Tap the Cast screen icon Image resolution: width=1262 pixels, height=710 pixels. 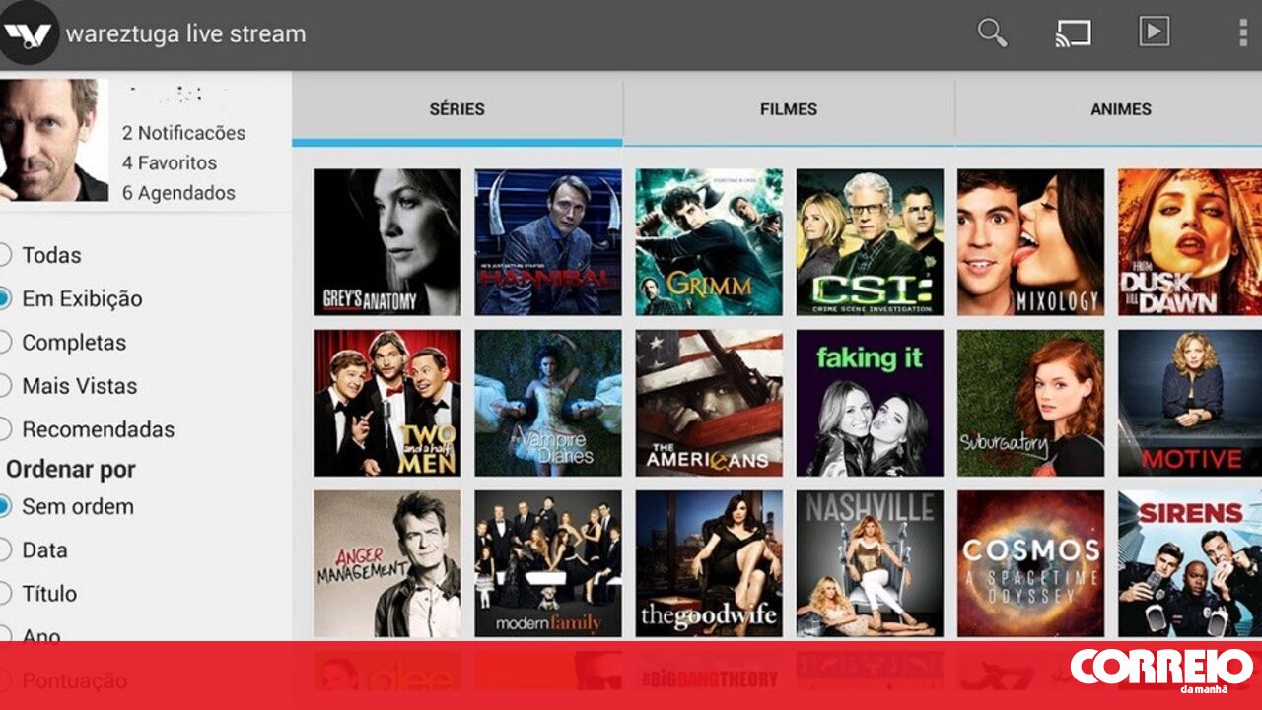1073,32
